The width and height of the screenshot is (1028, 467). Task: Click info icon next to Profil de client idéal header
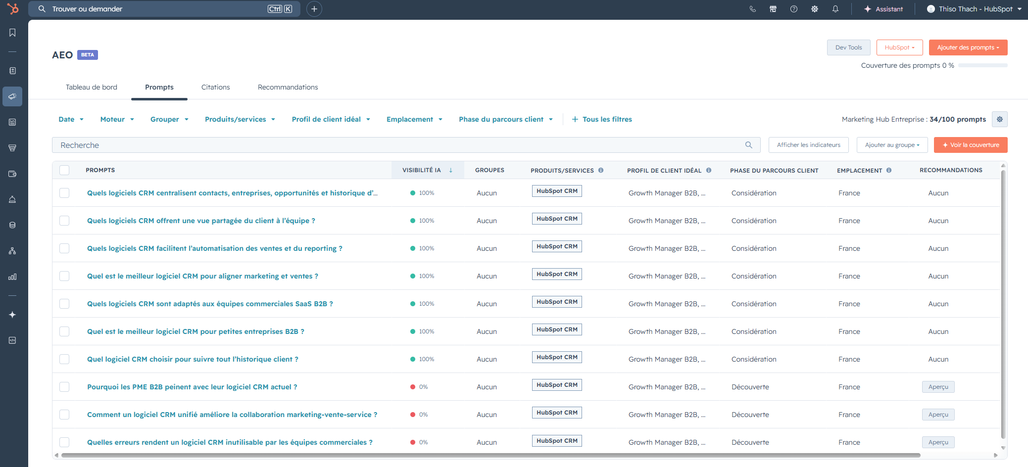tap(709, 170)
